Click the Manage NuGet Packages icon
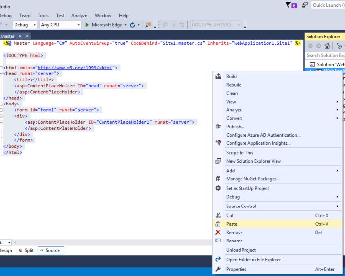Screen dimensions: 345x276 coord(218,179)
